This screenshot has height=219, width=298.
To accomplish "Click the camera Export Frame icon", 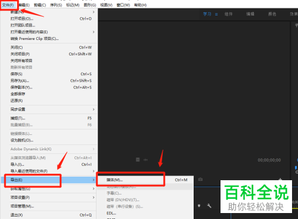I will (x=200, y=180).
